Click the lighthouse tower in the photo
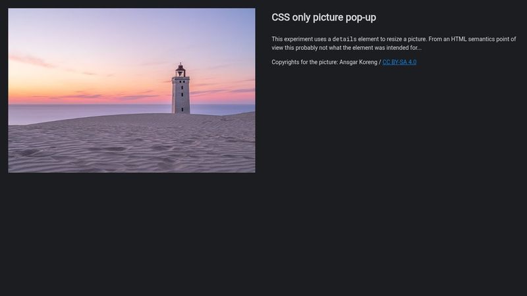The image size is (527, 296). [180, 92]
